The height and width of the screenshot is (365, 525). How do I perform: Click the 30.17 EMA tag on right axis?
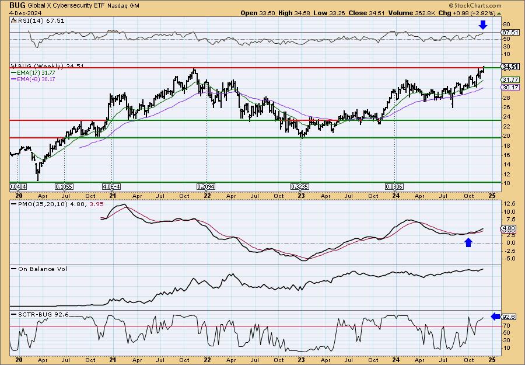coord(510,87)
